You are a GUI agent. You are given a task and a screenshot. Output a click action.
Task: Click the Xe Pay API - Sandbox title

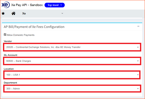27,5
